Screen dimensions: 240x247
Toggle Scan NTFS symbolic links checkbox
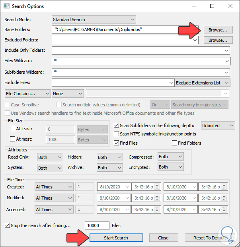[x=116, y=134]
